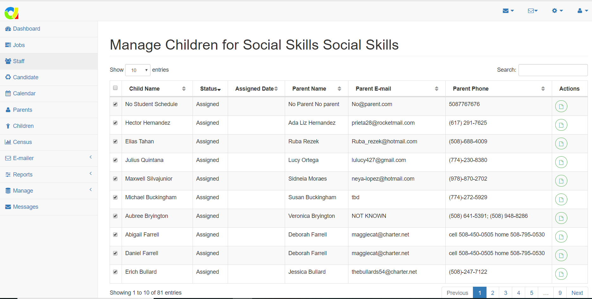Image resolution: width=592 pixels, height=299 pixels.
Task: Toggle the select-all checkbox in table header
Action: 115,88
